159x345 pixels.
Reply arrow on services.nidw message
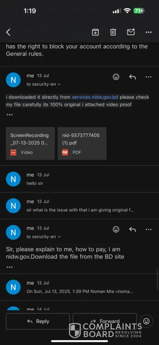coord(132,77)
